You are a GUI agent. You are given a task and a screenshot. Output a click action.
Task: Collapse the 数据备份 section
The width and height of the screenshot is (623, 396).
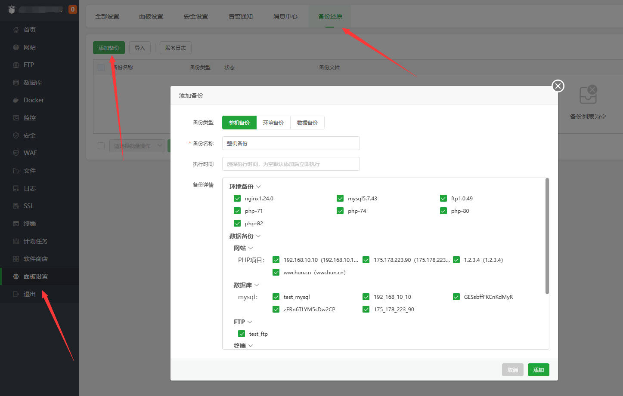coord(258,236)
